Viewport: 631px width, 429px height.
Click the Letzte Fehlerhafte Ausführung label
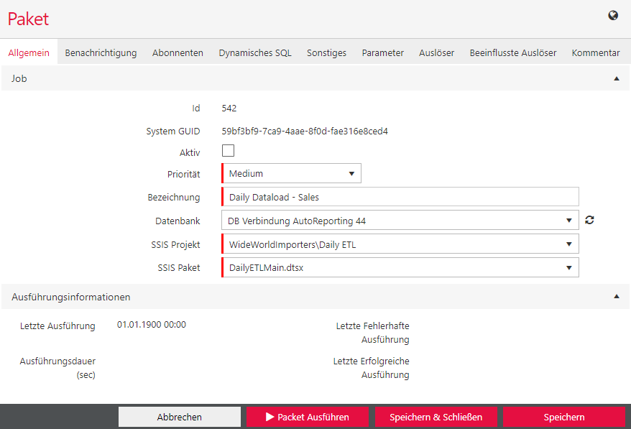tap(373, 333)
